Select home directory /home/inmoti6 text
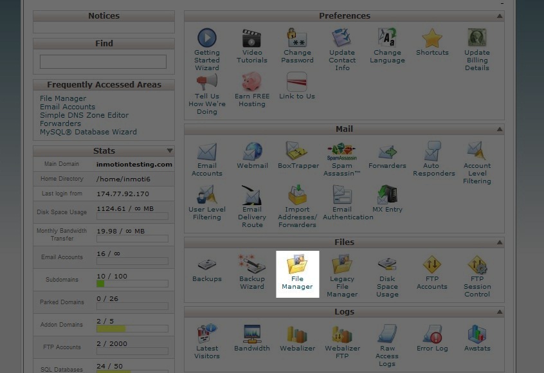This screenshot has width=544, height=373. click(x=123, y=179)
